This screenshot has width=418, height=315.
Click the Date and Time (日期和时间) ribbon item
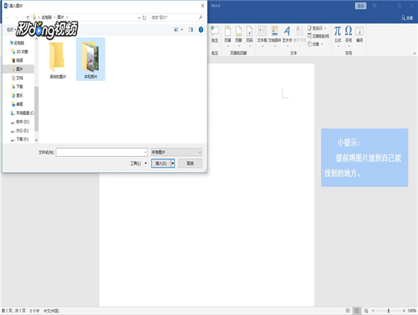point(318,36)
